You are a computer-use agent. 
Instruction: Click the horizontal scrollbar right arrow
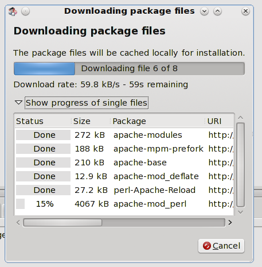click(230, 222)
